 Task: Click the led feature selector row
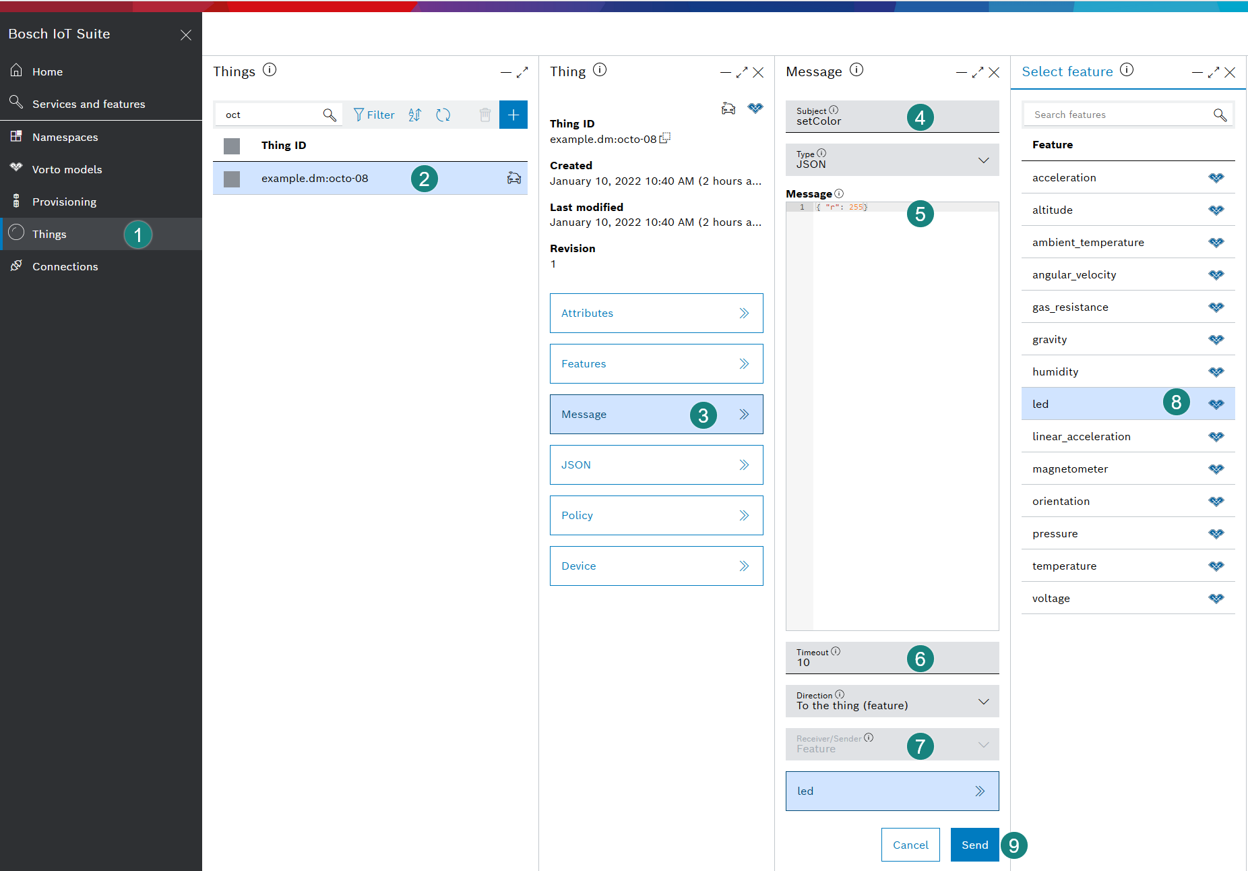click(892, 791)
